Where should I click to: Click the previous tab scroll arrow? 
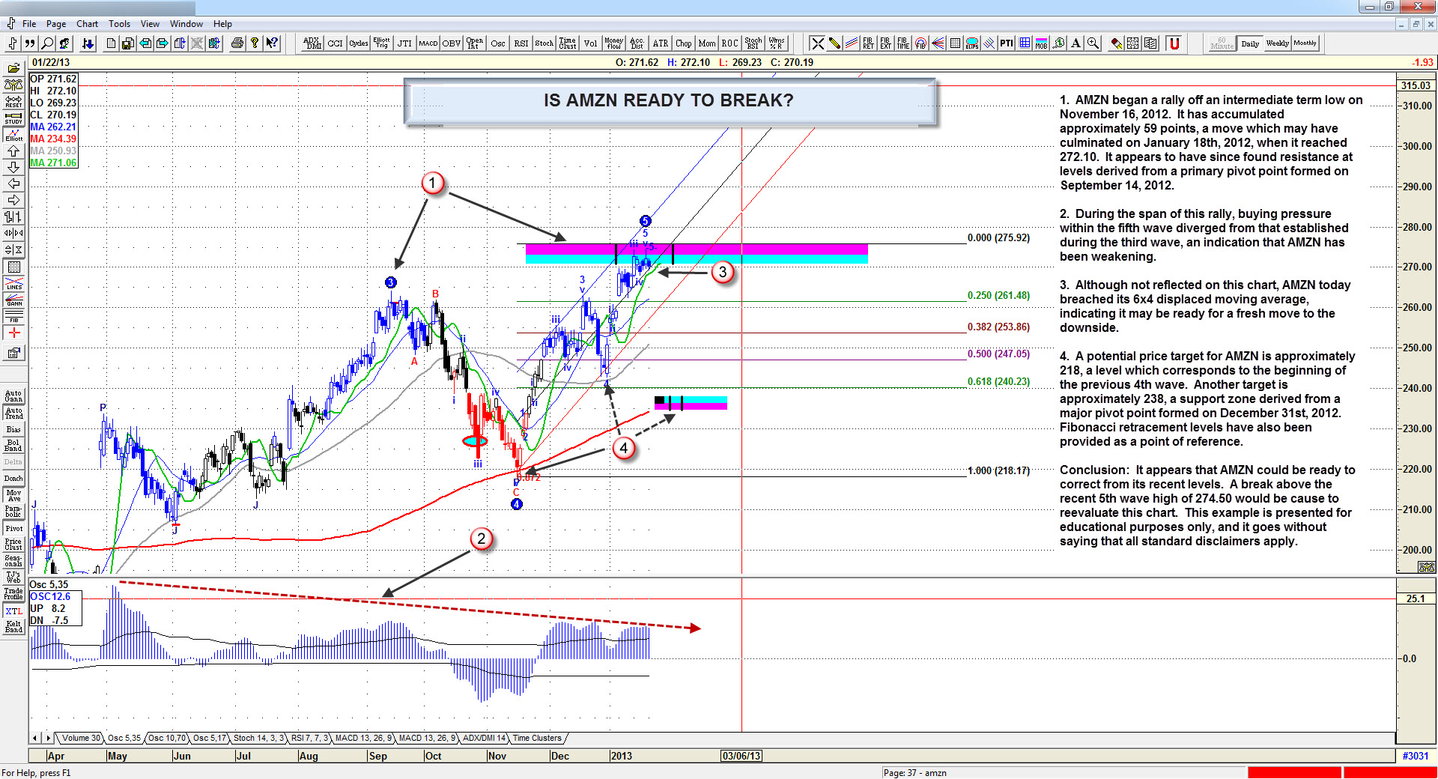point(35,739)
